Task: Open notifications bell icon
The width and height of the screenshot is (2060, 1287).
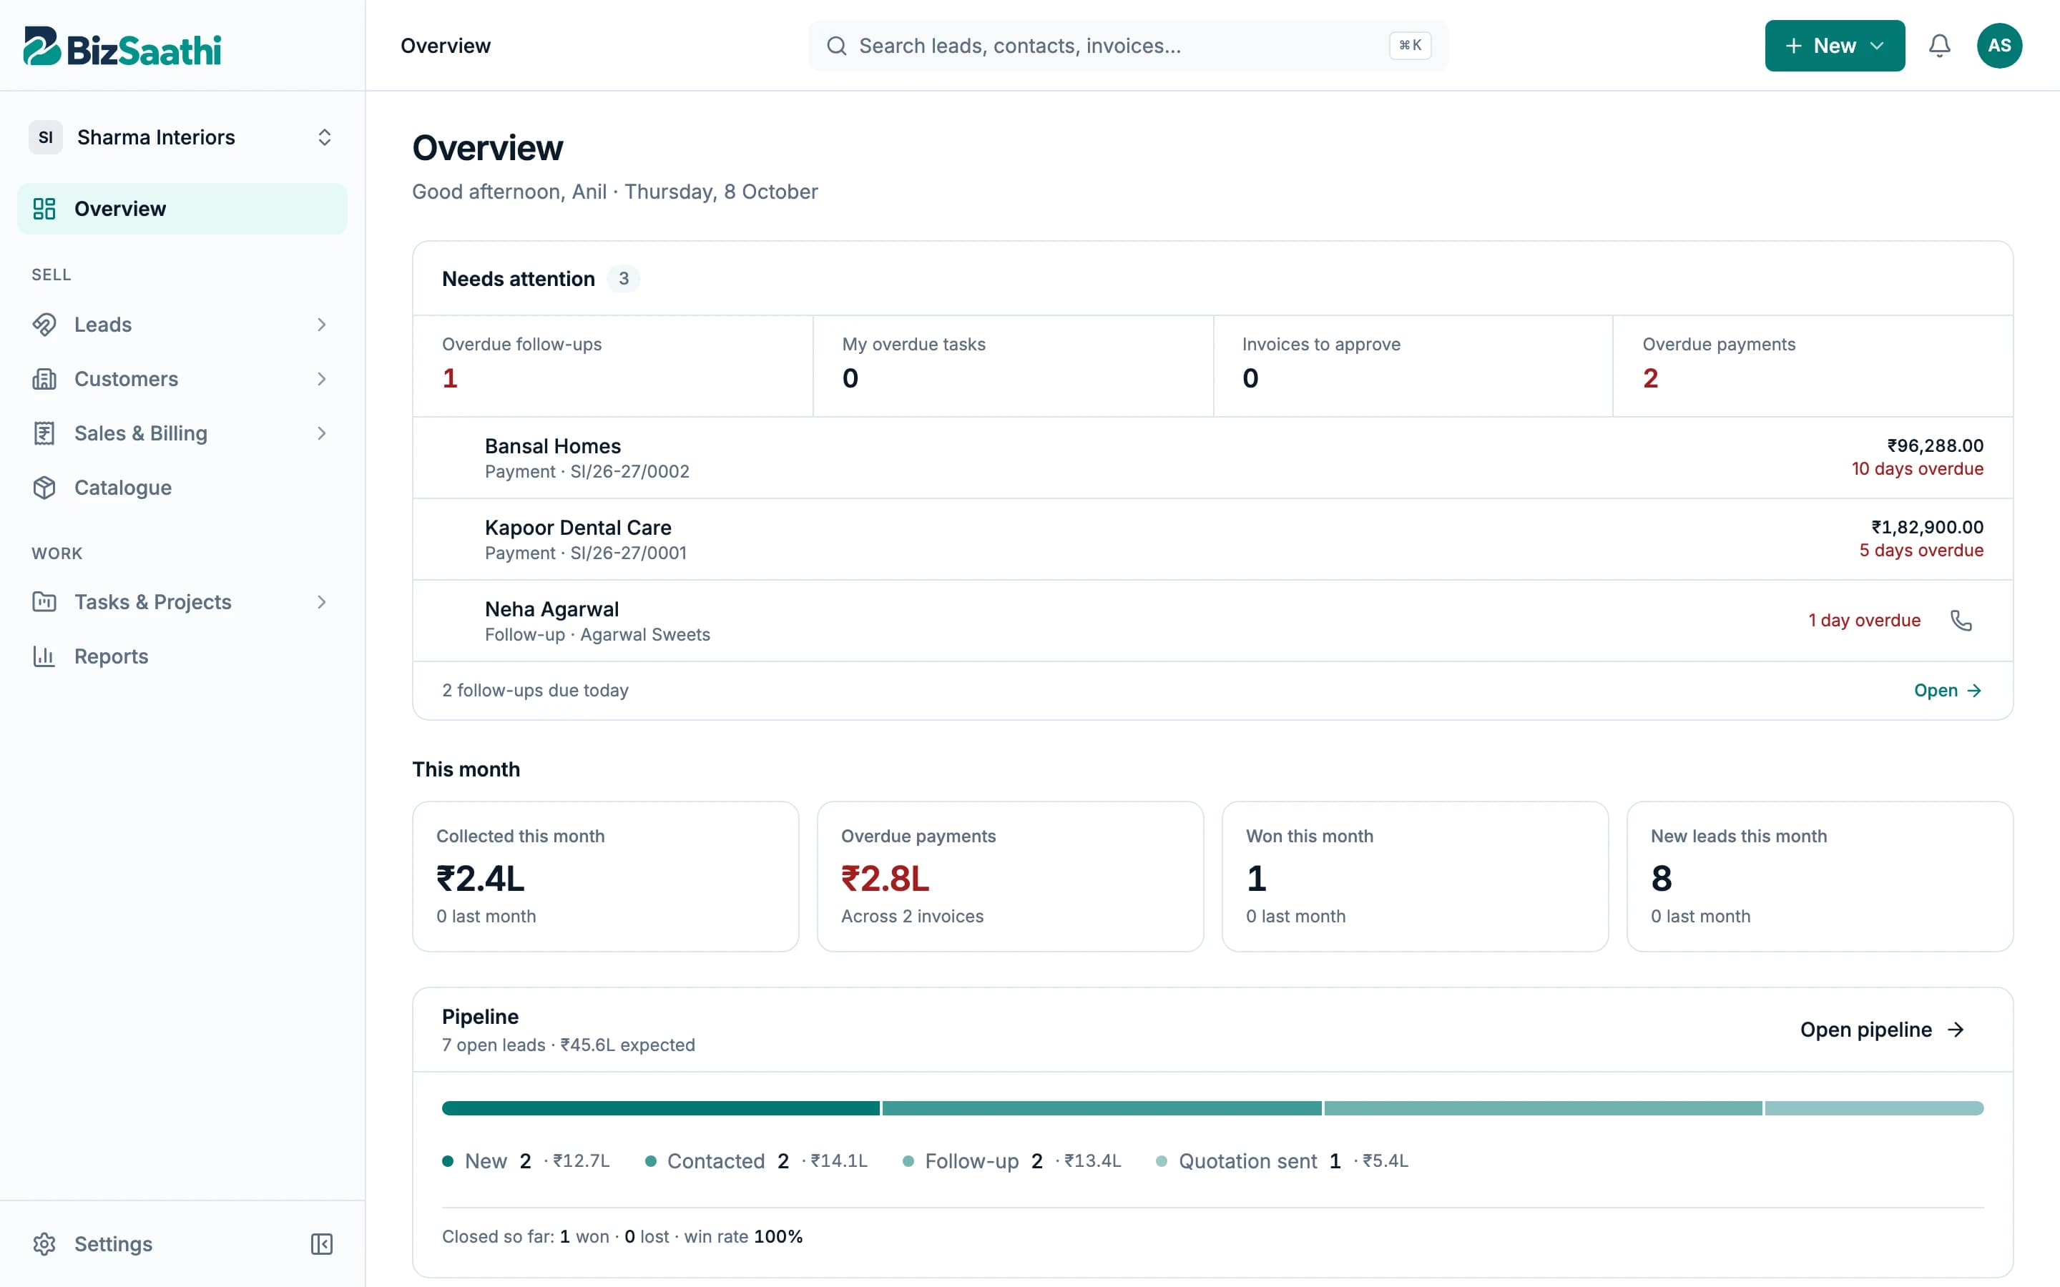Action: tap(1939, 46)
